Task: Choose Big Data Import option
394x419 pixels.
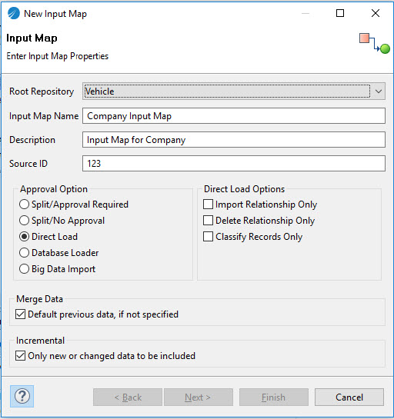Action: (24, 269)
